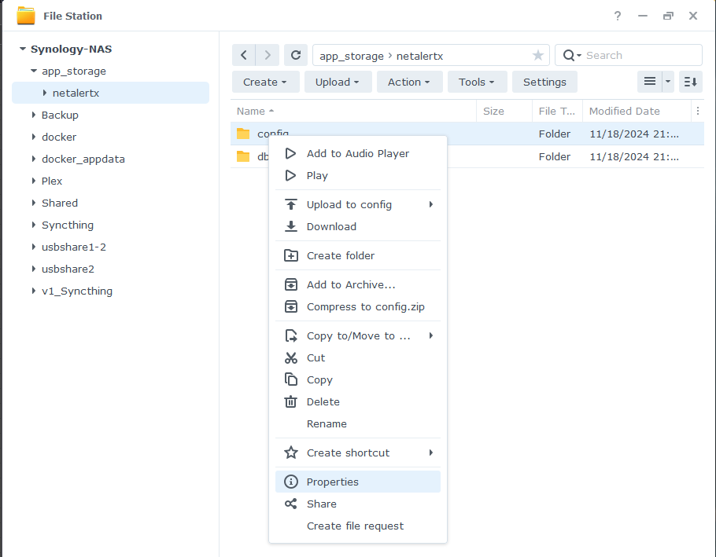Click the Cut scissors icon in menu

coord(291,357)
